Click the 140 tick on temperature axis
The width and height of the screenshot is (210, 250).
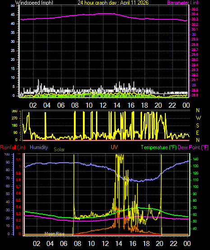click(x=196, y=159)
